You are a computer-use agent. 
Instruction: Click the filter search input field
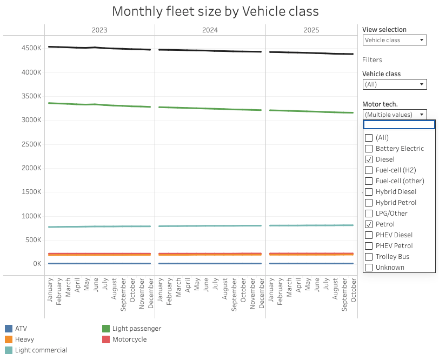tap(398, 125)
